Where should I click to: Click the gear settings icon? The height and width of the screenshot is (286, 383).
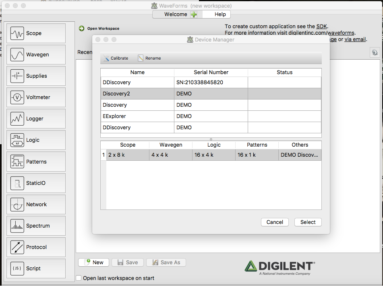pos(375,52)
